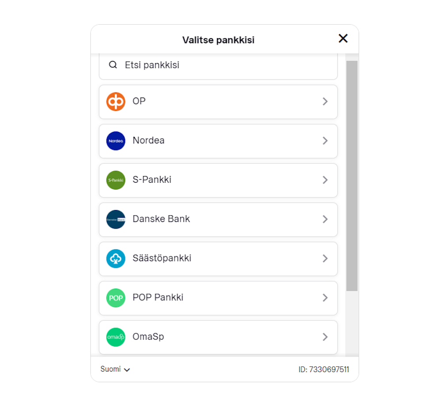442x395 pixels.
Task: Click the chevron on the Nordea row
Action: tap(325, 141)
